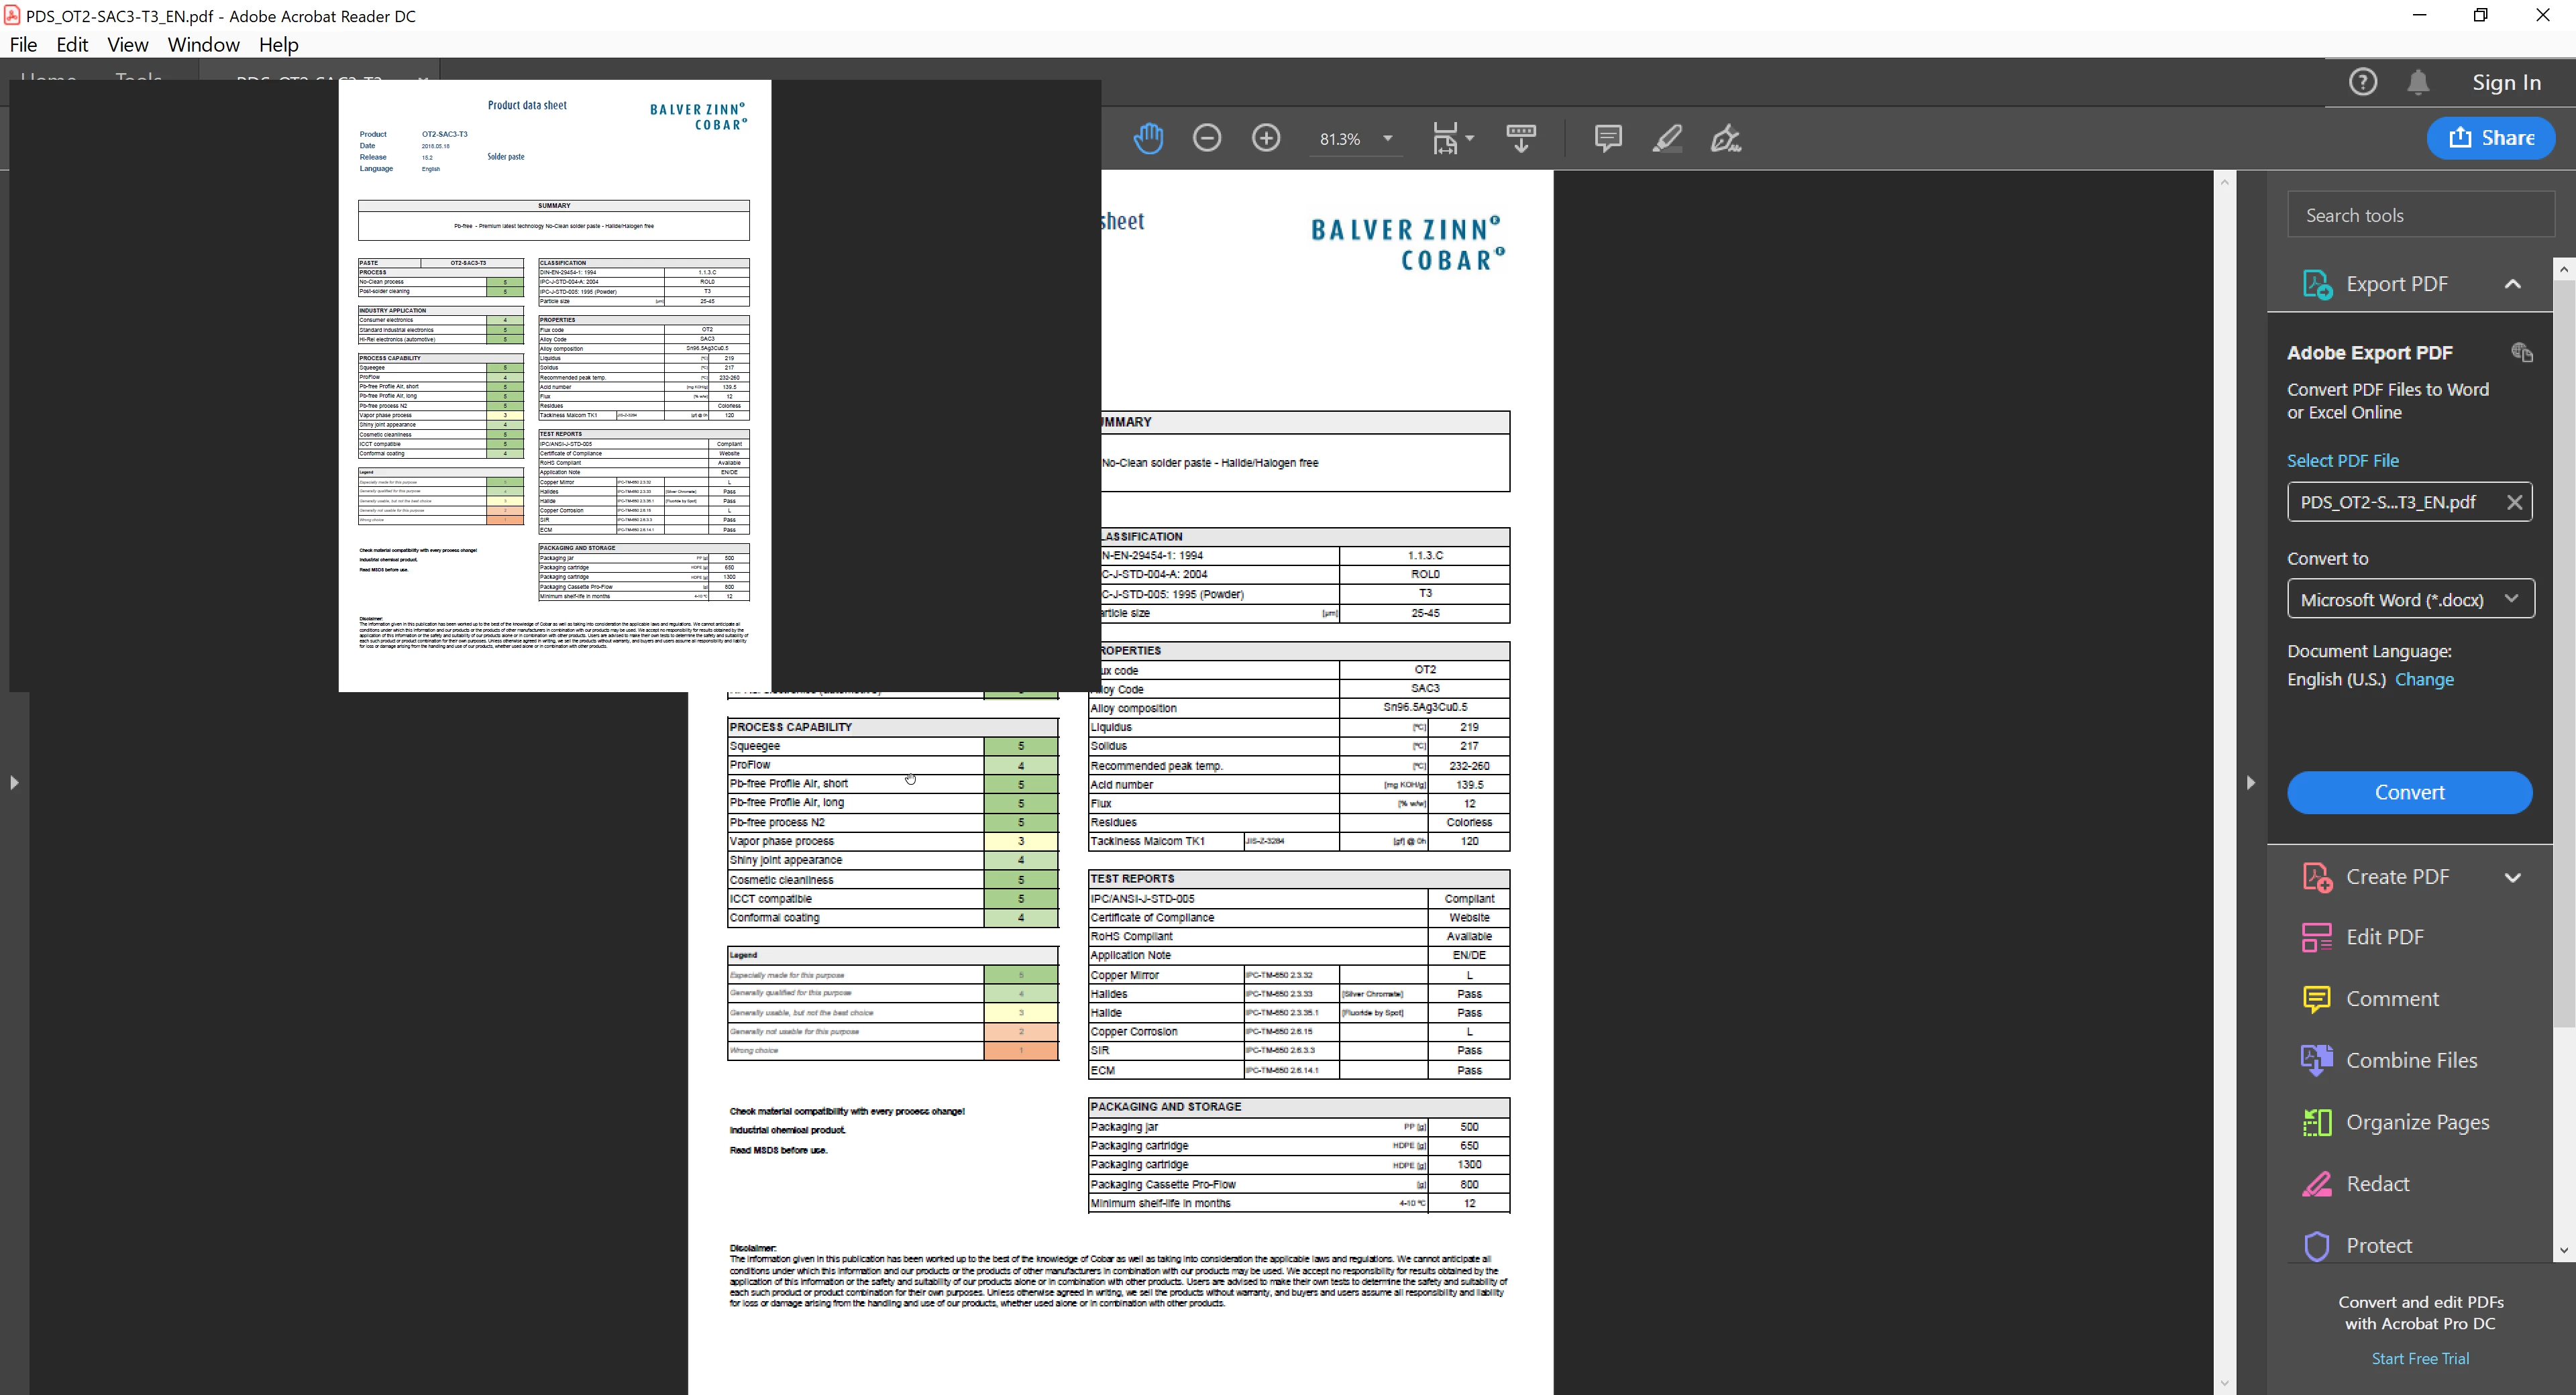Viewport: 2576px width, 1395px height.
Task: Click the copy icon beside Adobe Export PDF
Action: click(2522, 352)
